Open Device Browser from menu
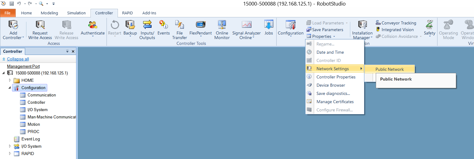 (335, 85)
